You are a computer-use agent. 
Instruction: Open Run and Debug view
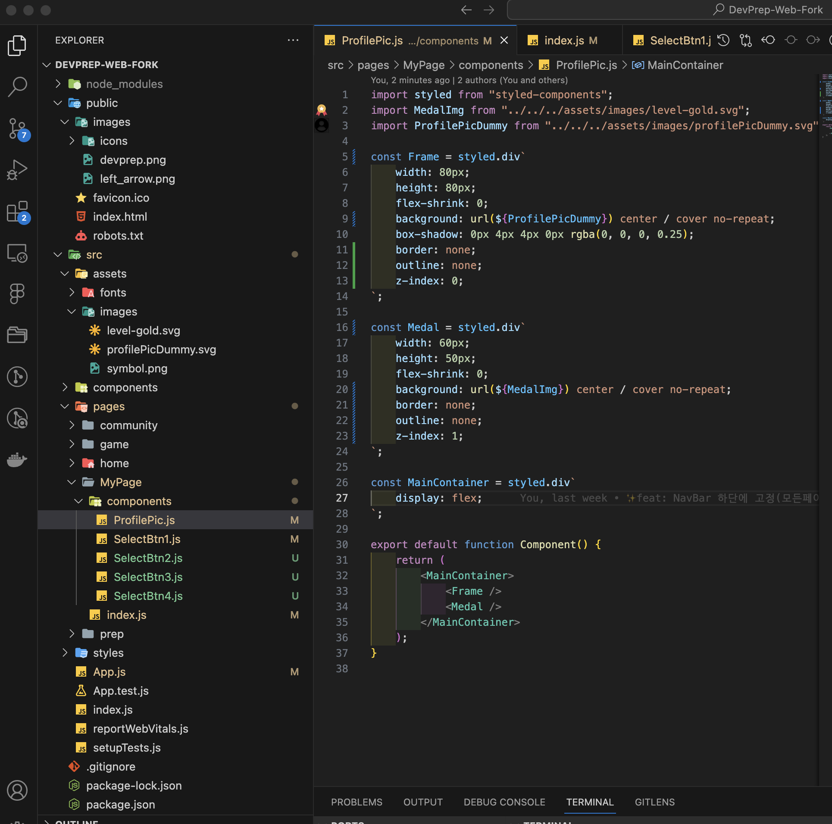tap(17, 169)
